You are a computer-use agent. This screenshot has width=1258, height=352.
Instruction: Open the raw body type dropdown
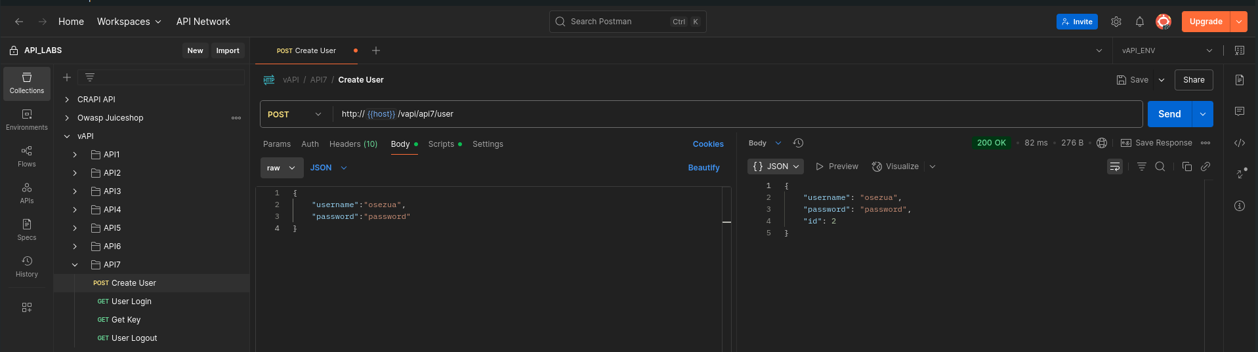point(282,168)
